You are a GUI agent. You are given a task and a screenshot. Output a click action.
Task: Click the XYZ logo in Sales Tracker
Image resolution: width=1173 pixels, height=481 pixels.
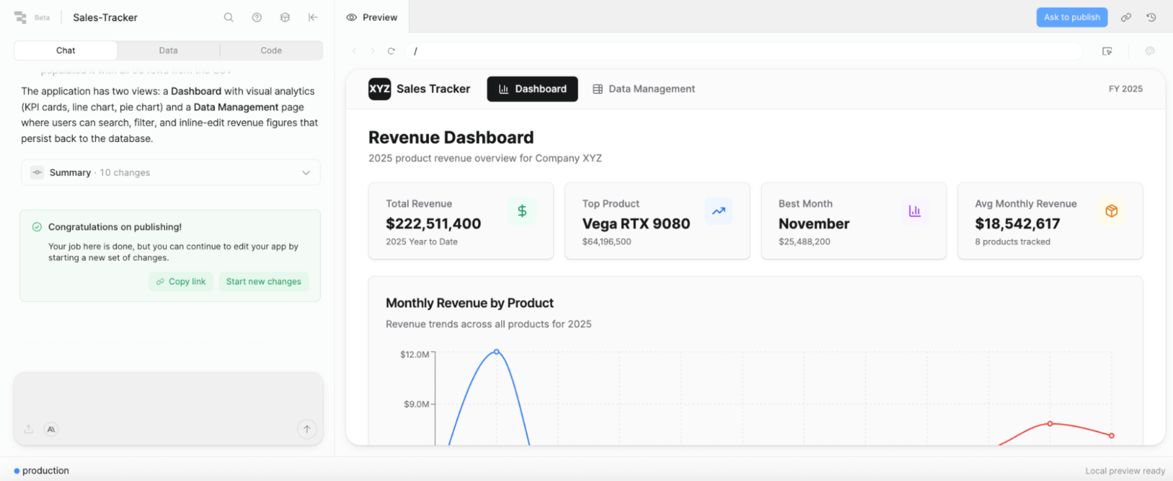[x=379, y=89]
